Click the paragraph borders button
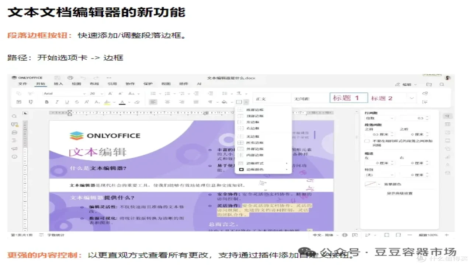The height and width of the screenshot is (265, 472). pos(239,102)
